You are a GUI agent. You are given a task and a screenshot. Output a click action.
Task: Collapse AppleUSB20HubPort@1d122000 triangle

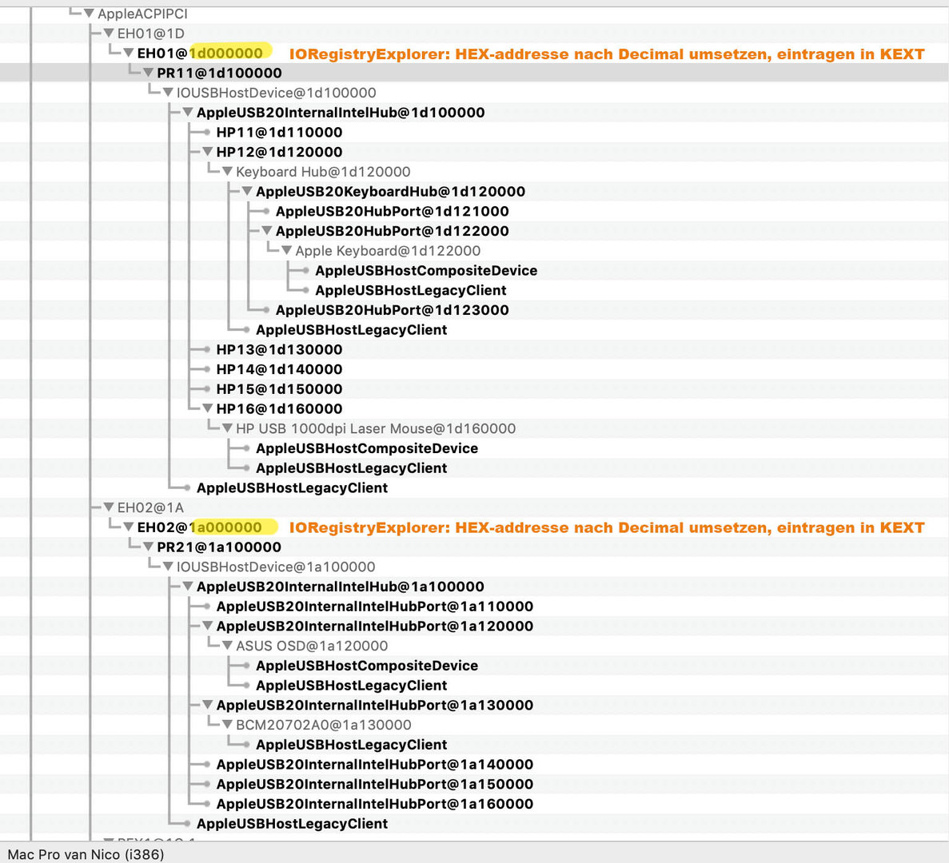click(267, 230)
